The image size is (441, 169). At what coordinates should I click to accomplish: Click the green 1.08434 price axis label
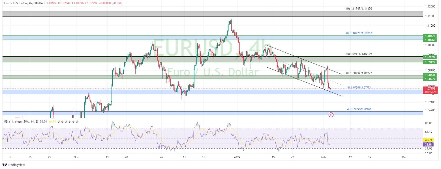(x=430, y=75)
